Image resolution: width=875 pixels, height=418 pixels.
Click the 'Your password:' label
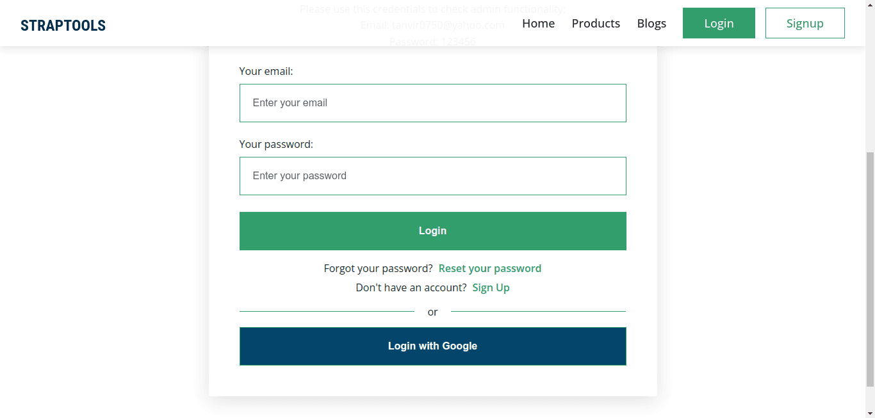point(276,145)
